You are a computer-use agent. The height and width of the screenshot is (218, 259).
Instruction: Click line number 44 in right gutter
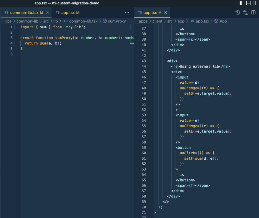click(x=144, y=66)
